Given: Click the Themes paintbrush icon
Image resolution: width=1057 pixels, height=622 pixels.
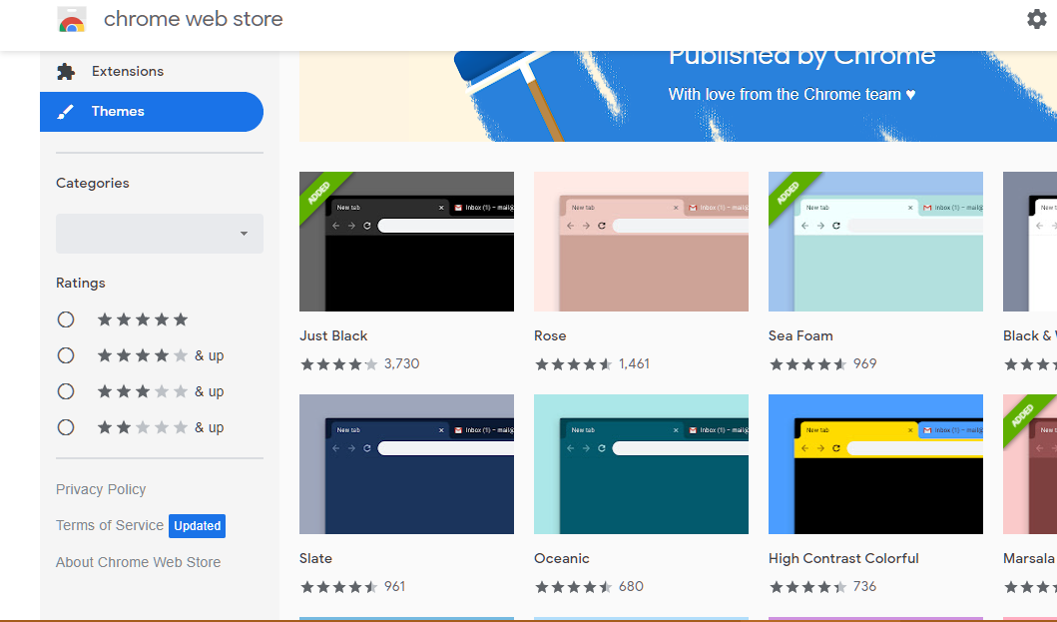Looking at the screenshot, I should pyautogui.click(x=66, y=111).
